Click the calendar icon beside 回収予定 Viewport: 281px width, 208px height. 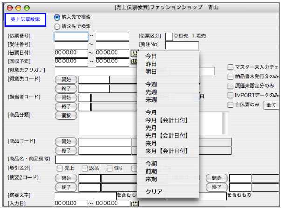pyautogui.click(x=135, y=62)
